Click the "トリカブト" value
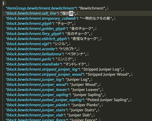The height and width of the screenshot is (121, 152). tap(67, 49)
